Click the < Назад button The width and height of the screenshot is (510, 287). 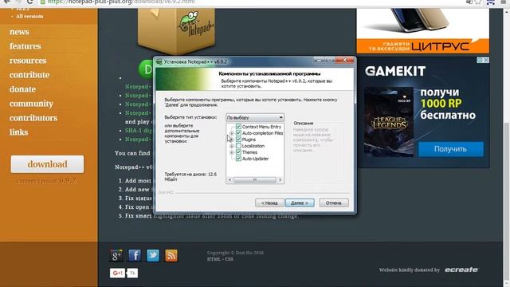click(269, 202)
